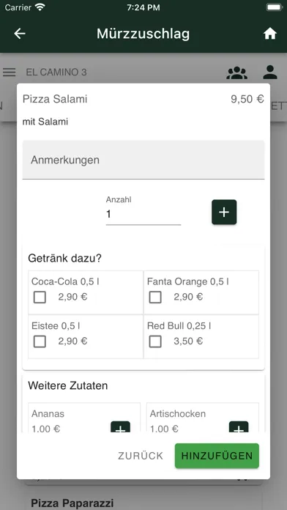
Task: Click the HINZUFÜGEN button
Action: [217, 456]
